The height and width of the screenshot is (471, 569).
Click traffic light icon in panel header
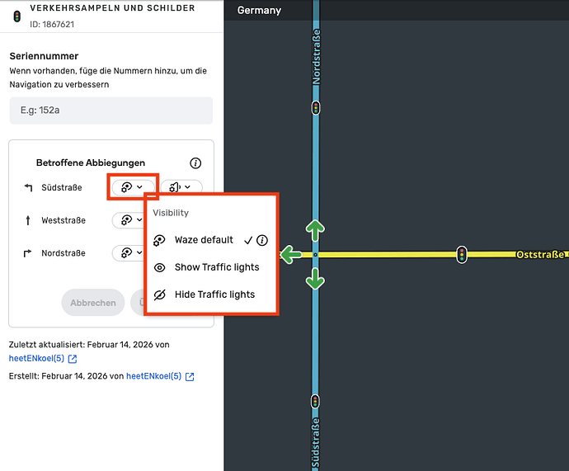pyautogui.click(x=16, y=16)
